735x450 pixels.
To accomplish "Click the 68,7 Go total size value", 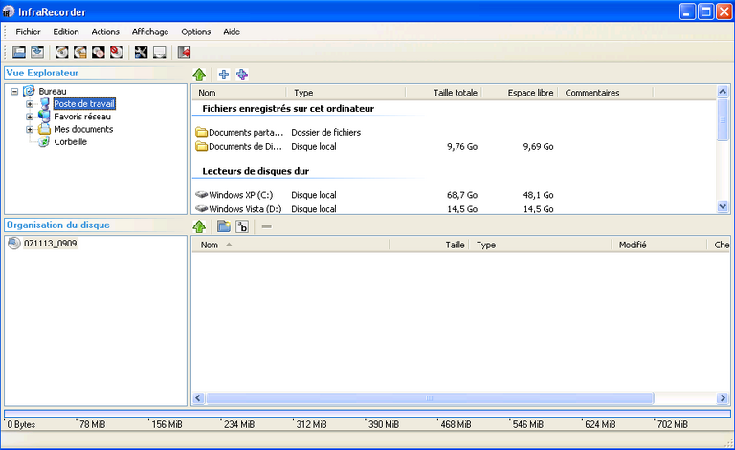I will pyautogui.click(x=462, y=195).
